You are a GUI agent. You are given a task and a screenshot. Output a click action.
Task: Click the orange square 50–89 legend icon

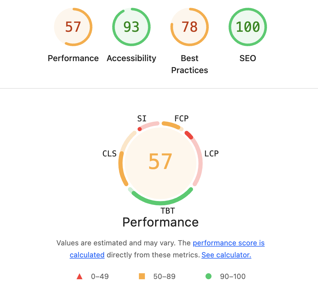(x=142, y=276)
